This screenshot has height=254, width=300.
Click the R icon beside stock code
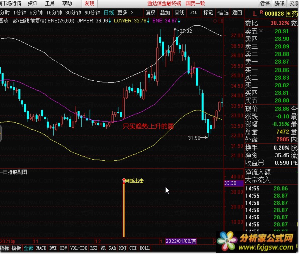pos(262,12)
